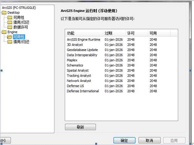Click the 取消 cancel button

point(149,140)
